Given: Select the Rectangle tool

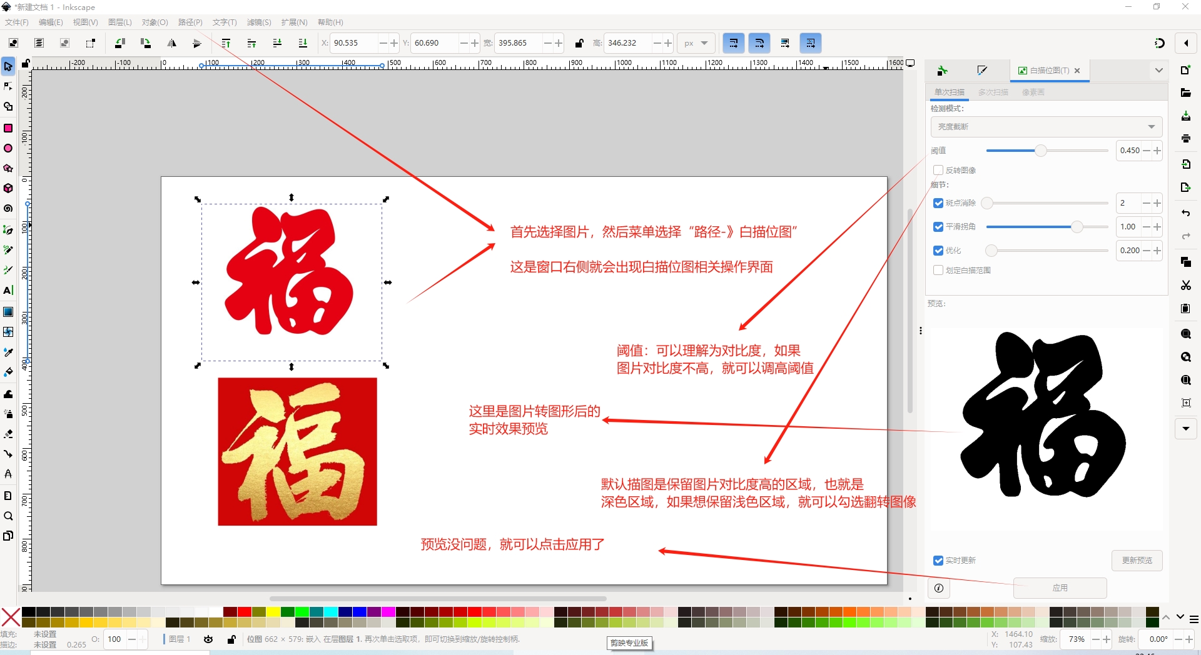Looking at the screenshot, I should pos(8,128).
